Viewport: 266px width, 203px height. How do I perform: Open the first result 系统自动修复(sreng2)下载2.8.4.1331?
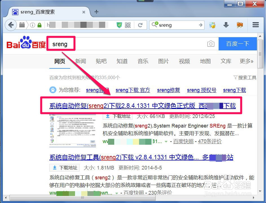tap(142, 106)
